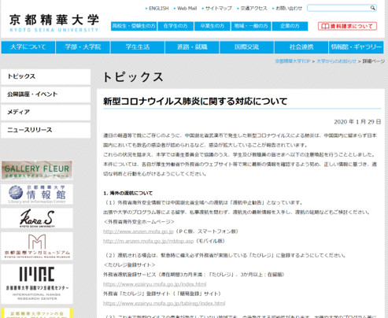The height and width of the screenshot is (318, 388).
Task: Select the 企業の方 tab
Action: [x=290, y=26]
